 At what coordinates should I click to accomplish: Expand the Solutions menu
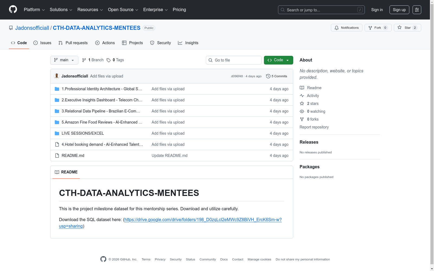[x=61, y=10]
